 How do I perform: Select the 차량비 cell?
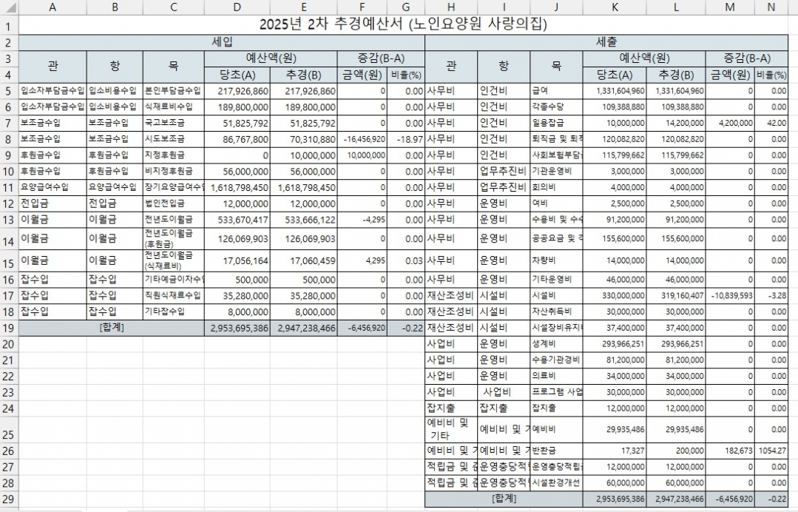coord(556,260)
